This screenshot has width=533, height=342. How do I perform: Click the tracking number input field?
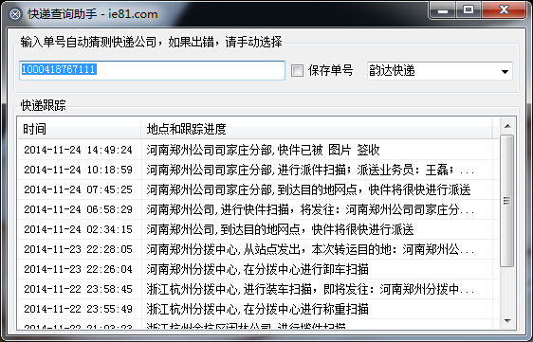152,70
